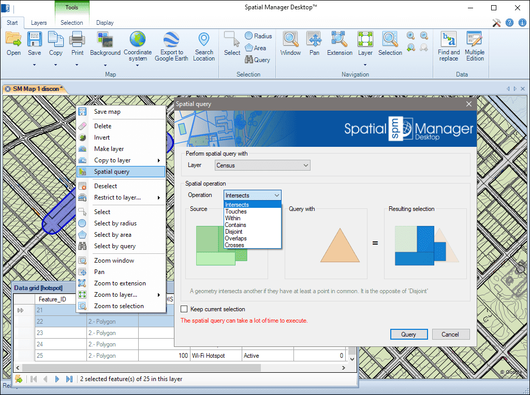This screenshot has height=395, width=530.
Task: Close the SM Map 1 discon tab
Action: pyautogui.click(x=8, y=89)
